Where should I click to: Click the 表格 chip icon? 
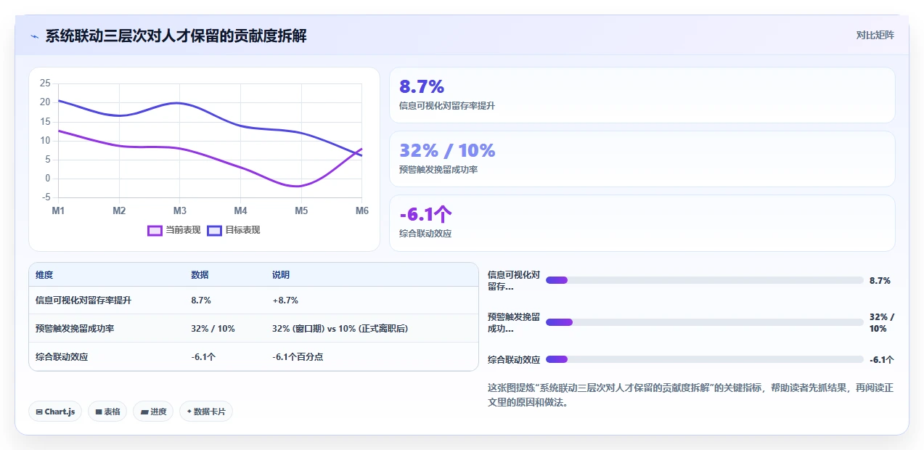pos(98,412)
